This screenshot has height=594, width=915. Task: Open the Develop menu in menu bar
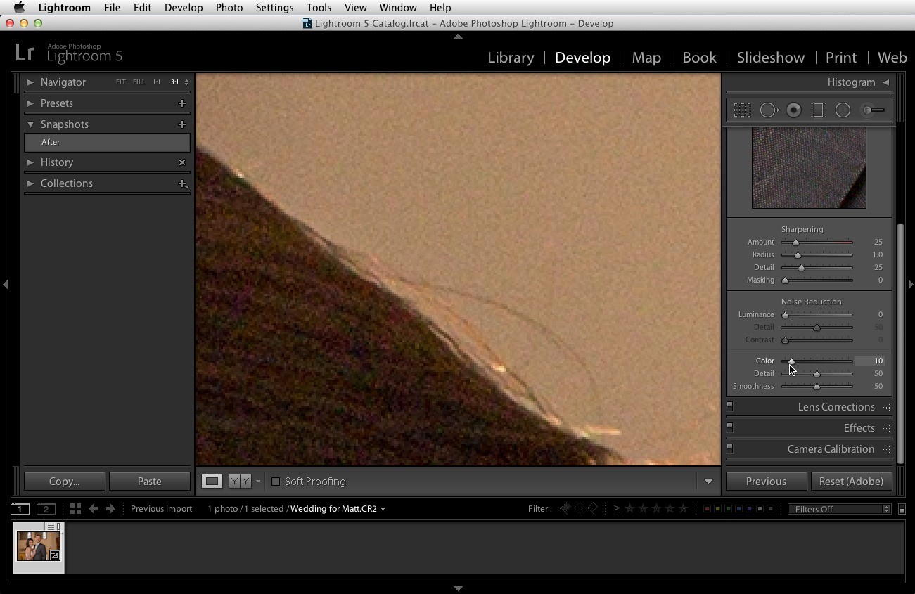coord(184,8)
